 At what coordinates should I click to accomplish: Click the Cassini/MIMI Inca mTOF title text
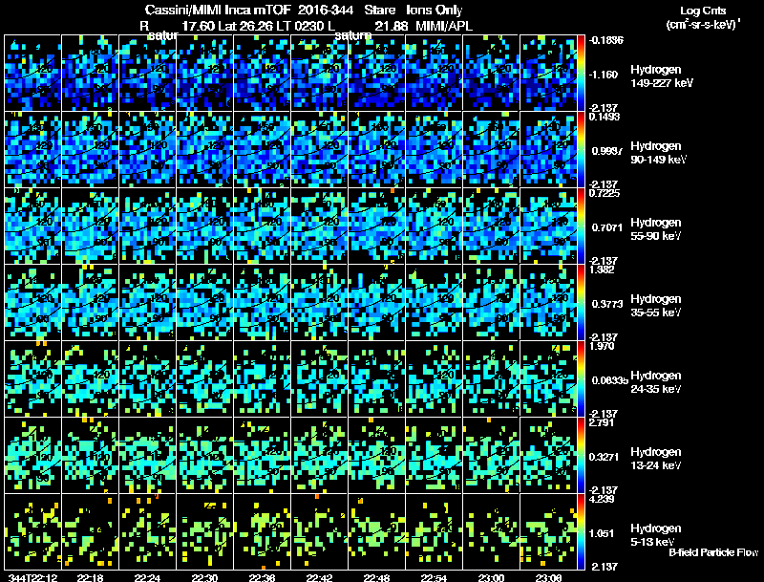218,11
